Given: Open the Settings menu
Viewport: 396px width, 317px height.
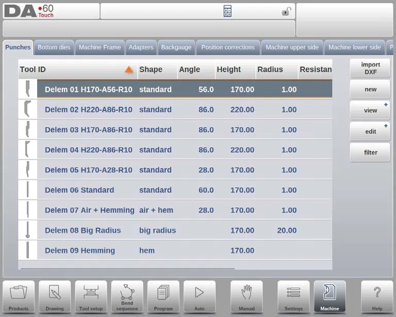Looking at the screenshot, I should click(293, 297).
